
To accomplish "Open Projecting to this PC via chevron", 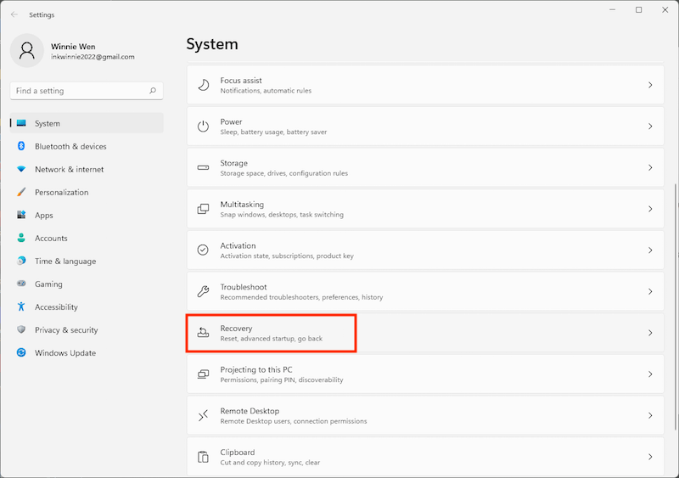I will click(650, 374).
